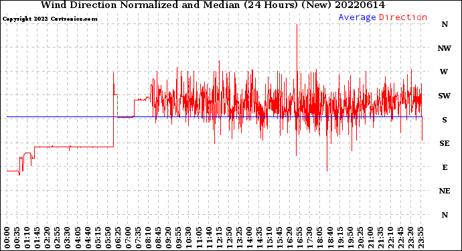Click the 05:50 time axis label
The image size is (462, 251).
[108, 238]
